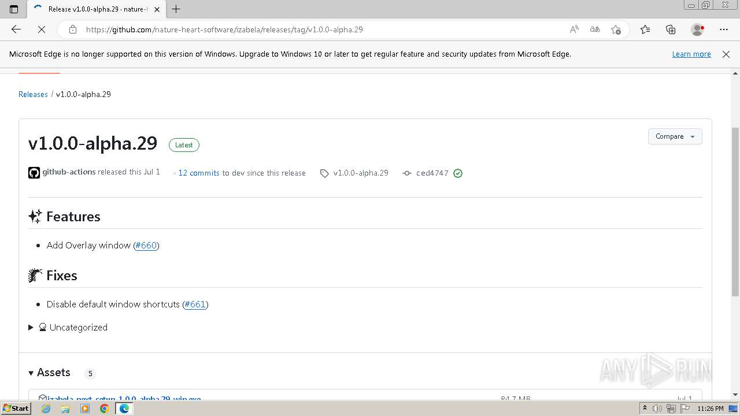Open File Explorer from the taskbar
This screenshot has height=416, width=740.
(x=65, y=408)
